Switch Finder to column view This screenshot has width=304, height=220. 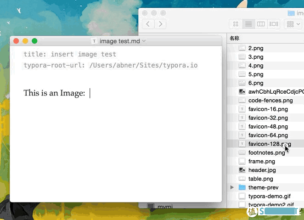click(261, 24)
